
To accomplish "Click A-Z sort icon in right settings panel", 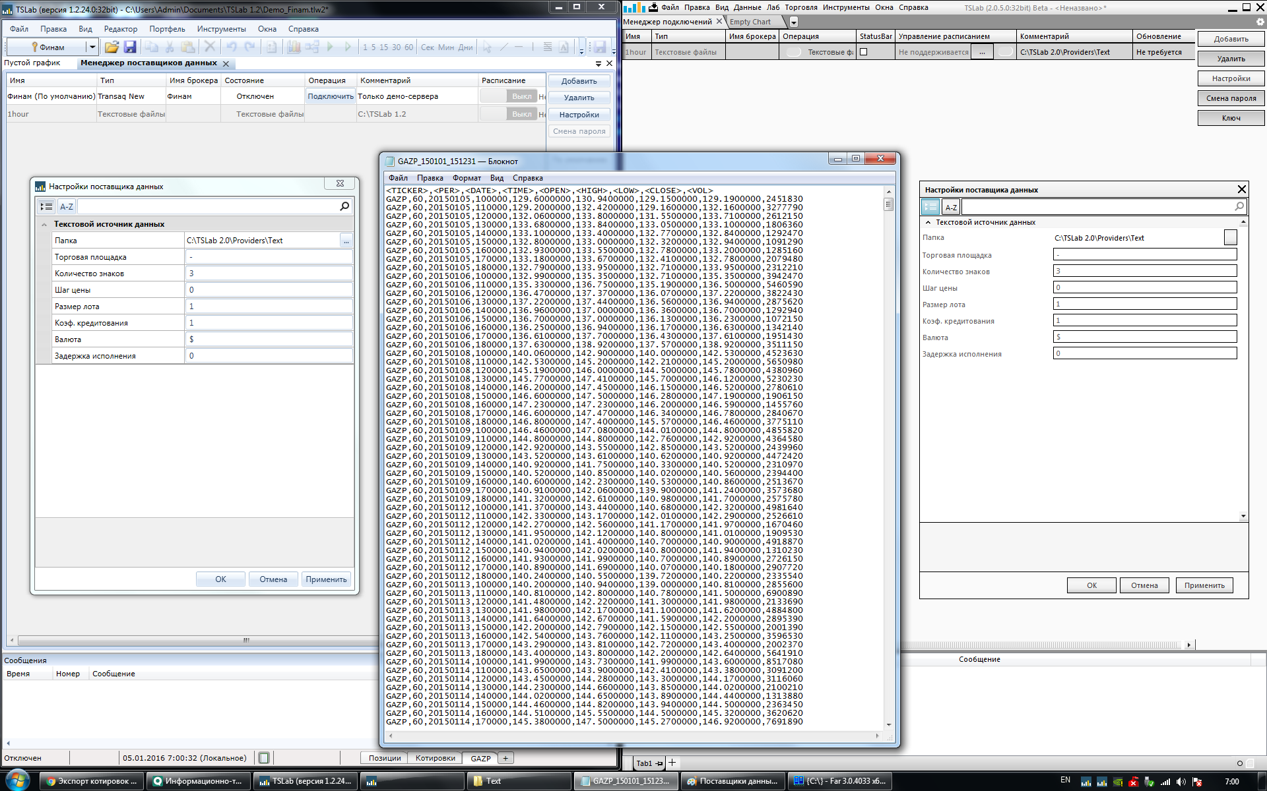I will pyautogui.click(x=951, y=207).
